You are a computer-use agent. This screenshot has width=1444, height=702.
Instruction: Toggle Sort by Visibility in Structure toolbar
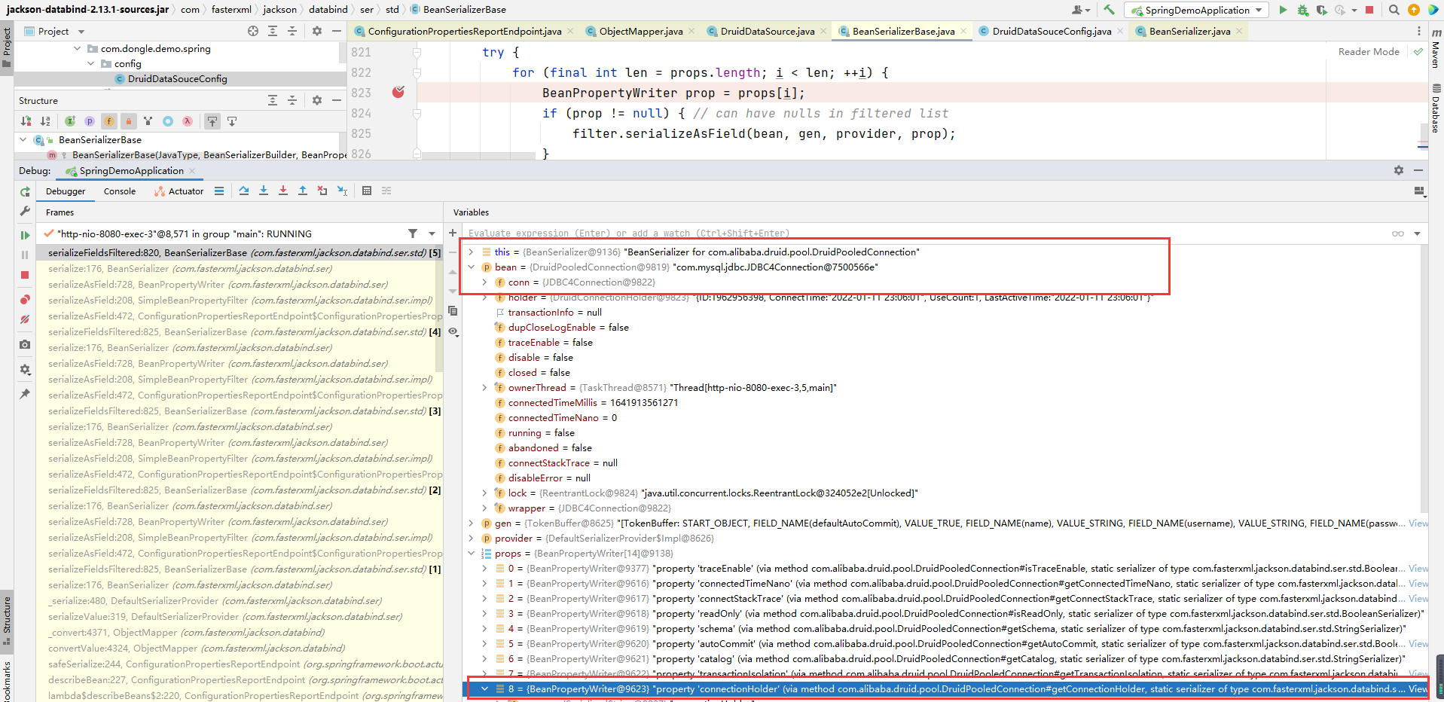tap(26, 121)
